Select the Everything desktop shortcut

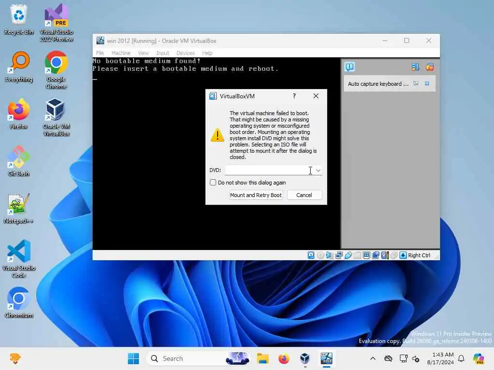19,67
